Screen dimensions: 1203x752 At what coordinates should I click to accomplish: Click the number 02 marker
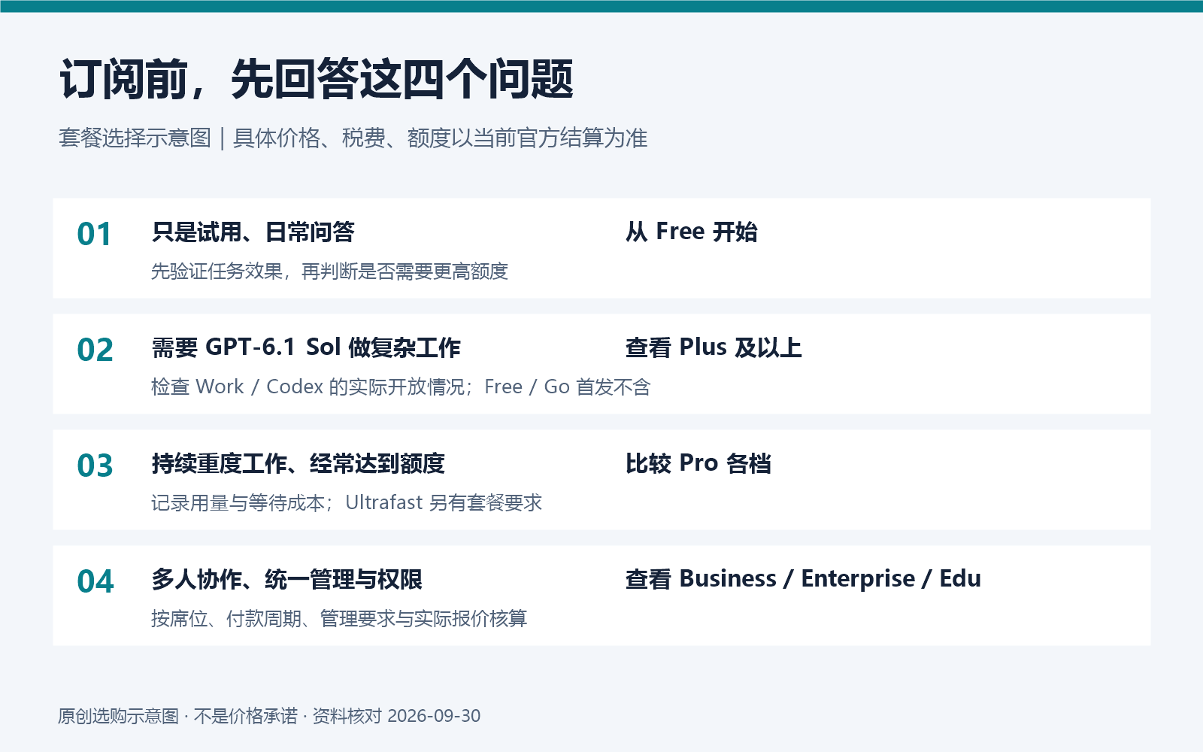pos(95,350)
